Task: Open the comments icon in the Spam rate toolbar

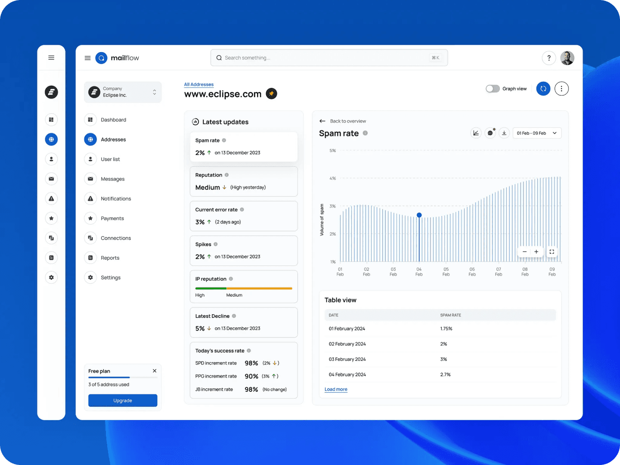Action: tap(490, 133)
